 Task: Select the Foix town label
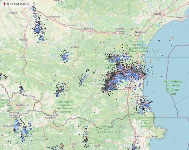click(x=24, y=57)
